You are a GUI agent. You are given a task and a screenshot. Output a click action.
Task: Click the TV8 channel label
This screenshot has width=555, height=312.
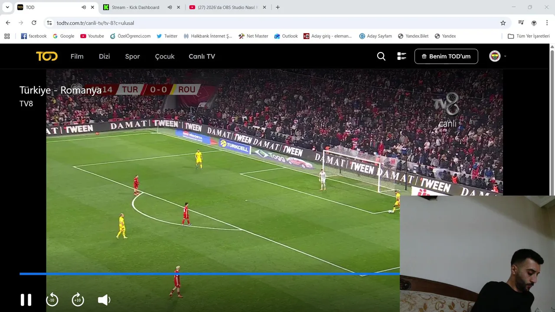coord(26,104)
